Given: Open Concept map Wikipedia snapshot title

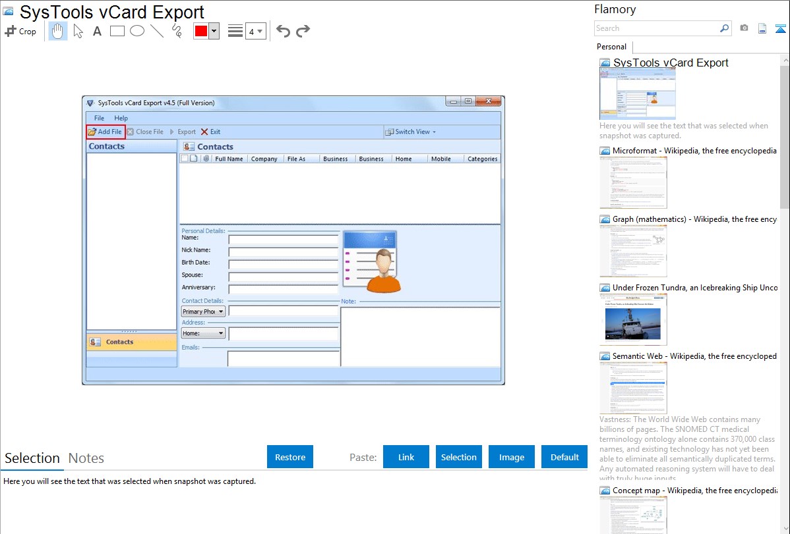Looking at the screenshot, I should (694, 490).
